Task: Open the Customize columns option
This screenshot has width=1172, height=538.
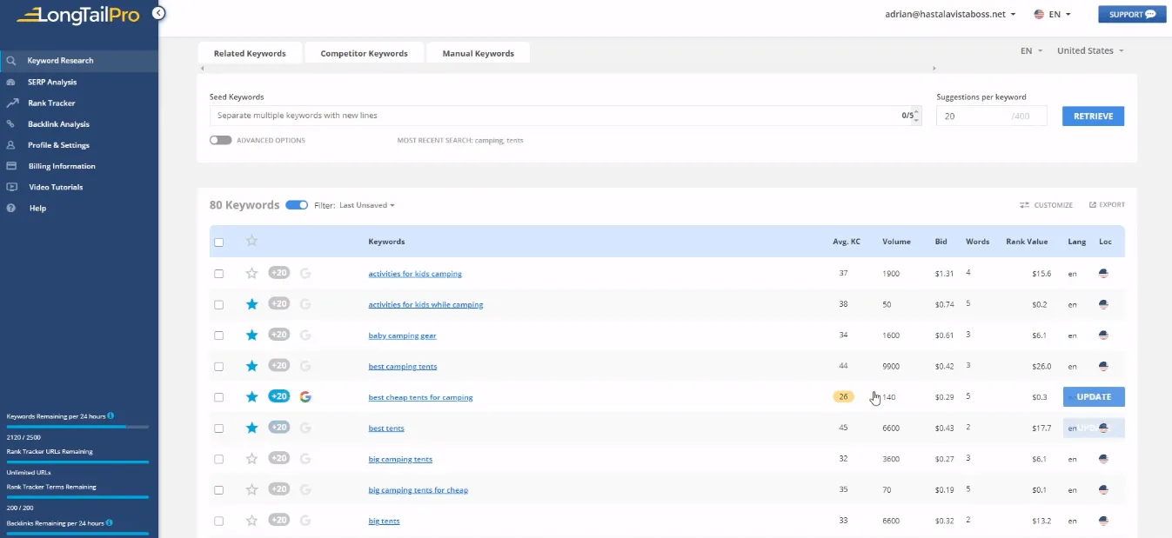Action: (1046, 205)
